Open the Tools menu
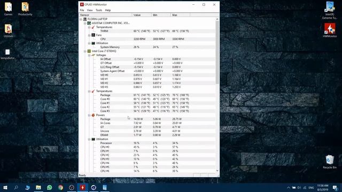Image resolution: width=342 pixels, height=192 pixels. pyautogui.click(x=99, y=10)
